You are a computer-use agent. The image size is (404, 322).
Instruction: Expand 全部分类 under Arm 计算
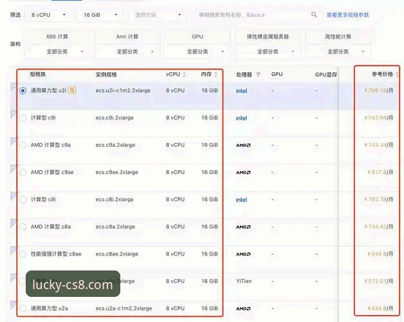127,52
